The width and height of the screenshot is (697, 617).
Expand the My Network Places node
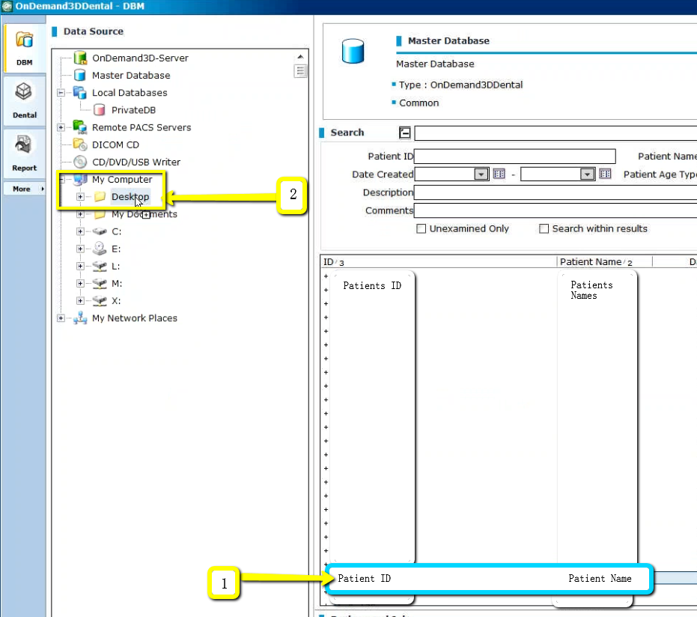point(61,317)
